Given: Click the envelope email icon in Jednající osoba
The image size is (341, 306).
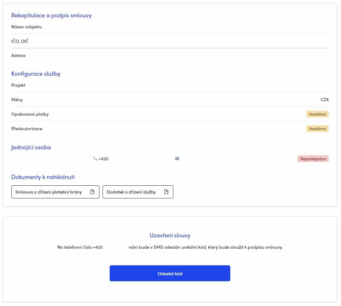Looking at the screenshot, I should pos(176,158).
